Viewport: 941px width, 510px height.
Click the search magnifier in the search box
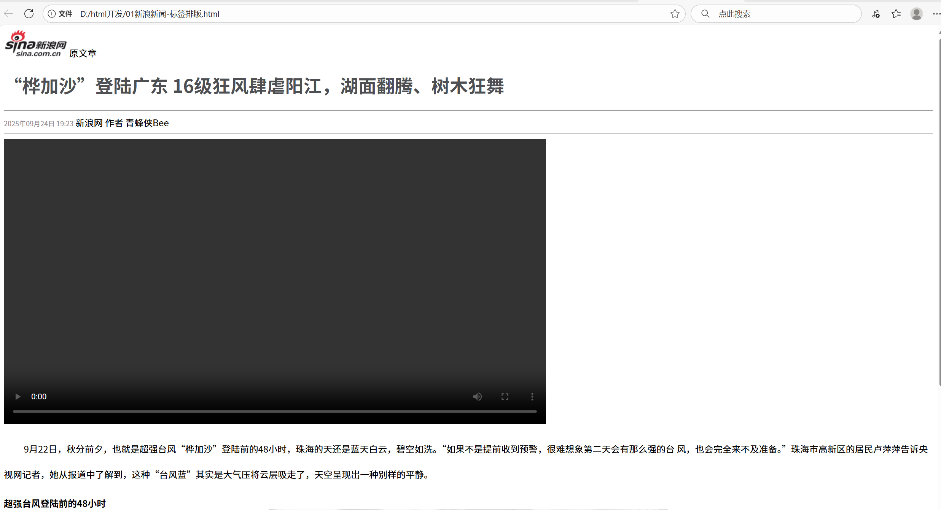point(705,14)
